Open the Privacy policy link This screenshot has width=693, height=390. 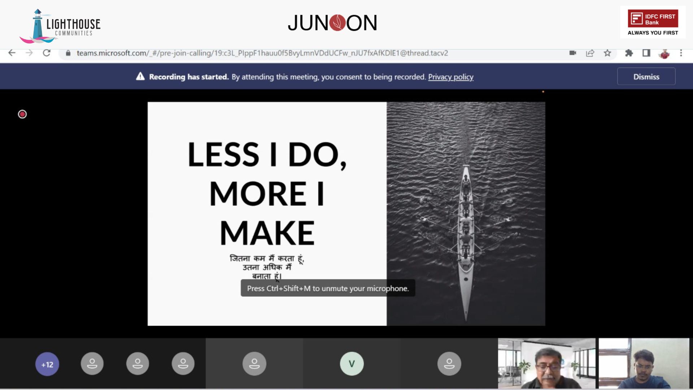pyautogui.click(x=450, y=77)
